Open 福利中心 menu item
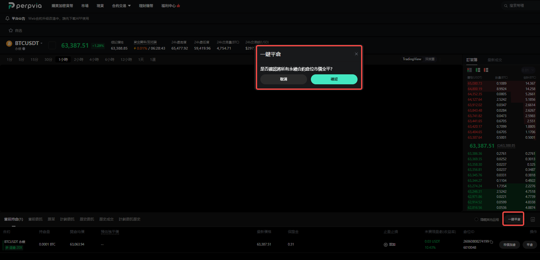This screenshot has width=540, height=260. [171, 6]
